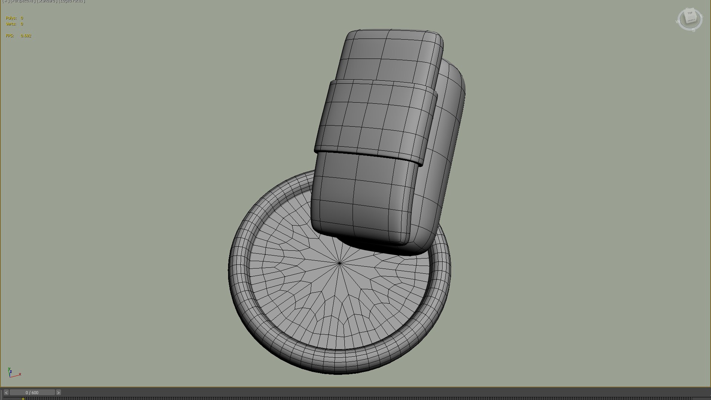The width and height of the screenshot is (711, 400).
Task: Click the ViewCube Top face
Action: point(690,13)
